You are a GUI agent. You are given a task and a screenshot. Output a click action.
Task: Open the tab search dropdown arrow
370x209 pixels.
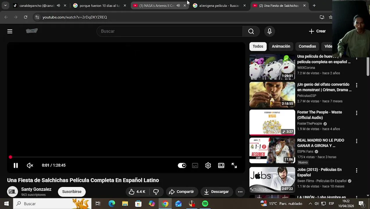(x=5, y=6)
